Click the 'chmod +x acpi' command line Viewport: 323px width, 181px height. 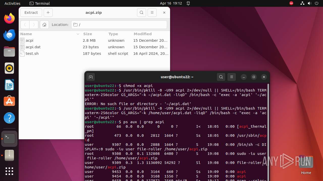point(119,86)
